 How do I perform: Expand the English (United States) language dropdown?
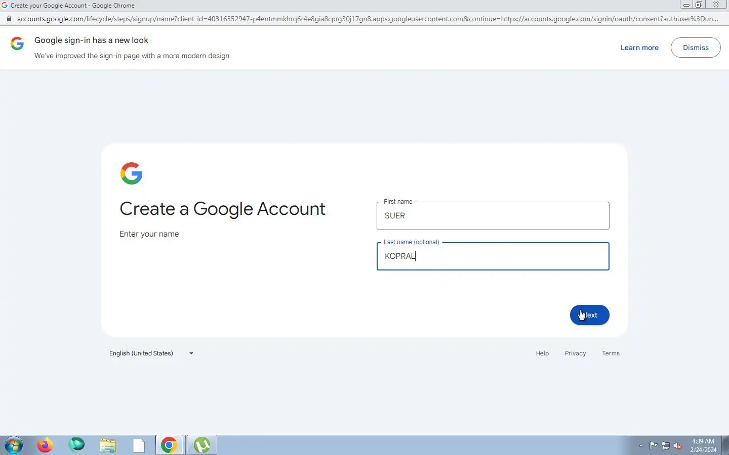(151, 353)
